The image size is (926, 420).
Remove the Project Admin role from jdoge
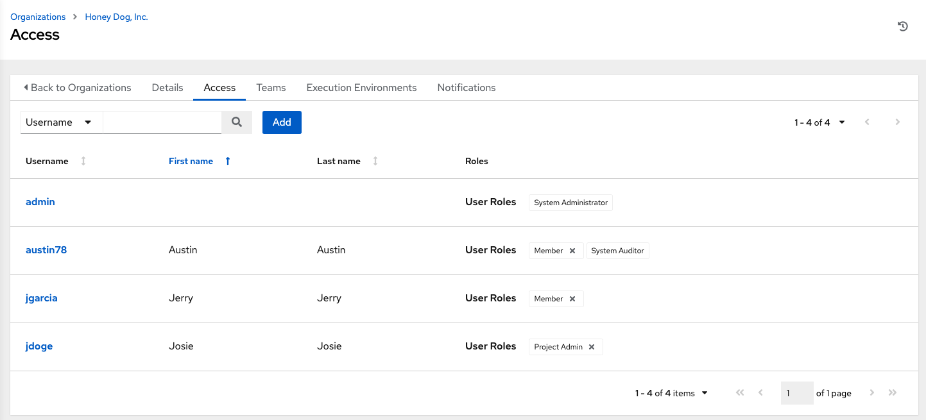592,346
